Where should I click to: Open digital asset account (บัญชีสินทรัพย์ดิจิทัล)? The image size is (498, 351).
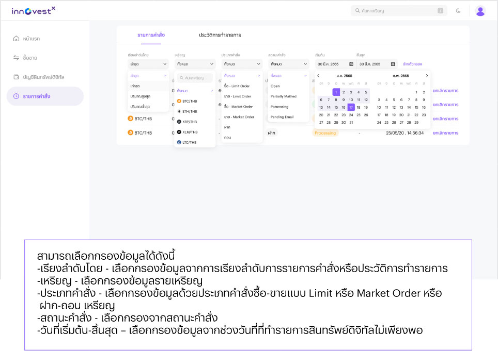pos(38,77)
